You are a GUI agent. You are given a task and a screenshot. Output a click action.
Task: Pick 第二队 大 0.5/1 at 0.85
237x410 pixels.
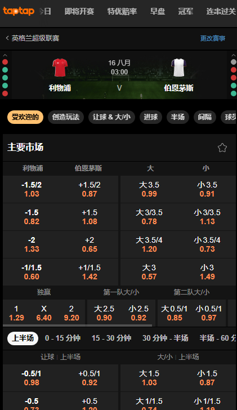(175, 313)
